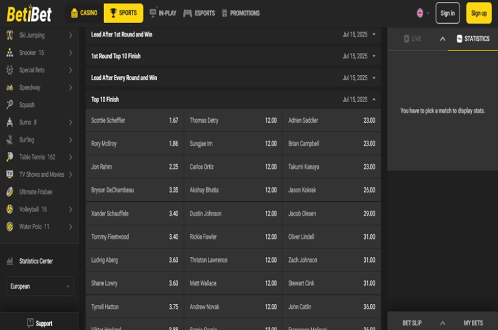Image resolution: width=498 pixels, height=330 pixels.
Task: Select Stewart Cink odds 31.00
Action: coord(332,283)
